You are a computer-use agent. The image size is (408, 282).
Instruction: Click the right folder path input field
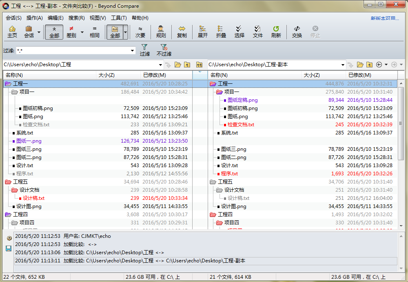[x=274, y=65]
